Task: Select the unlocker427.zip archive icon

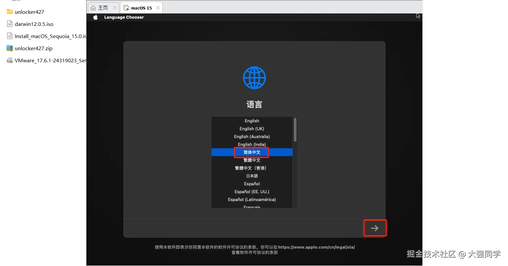Action: (x=10, y=48)
